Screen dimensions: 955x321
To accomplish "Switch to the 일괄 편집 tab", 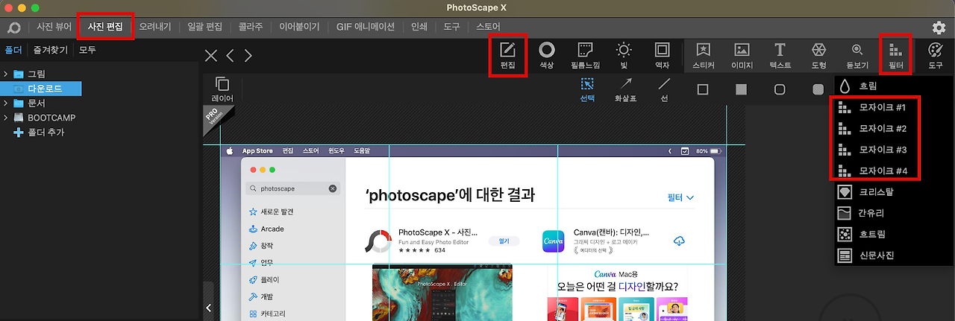I will coord(205,27).
